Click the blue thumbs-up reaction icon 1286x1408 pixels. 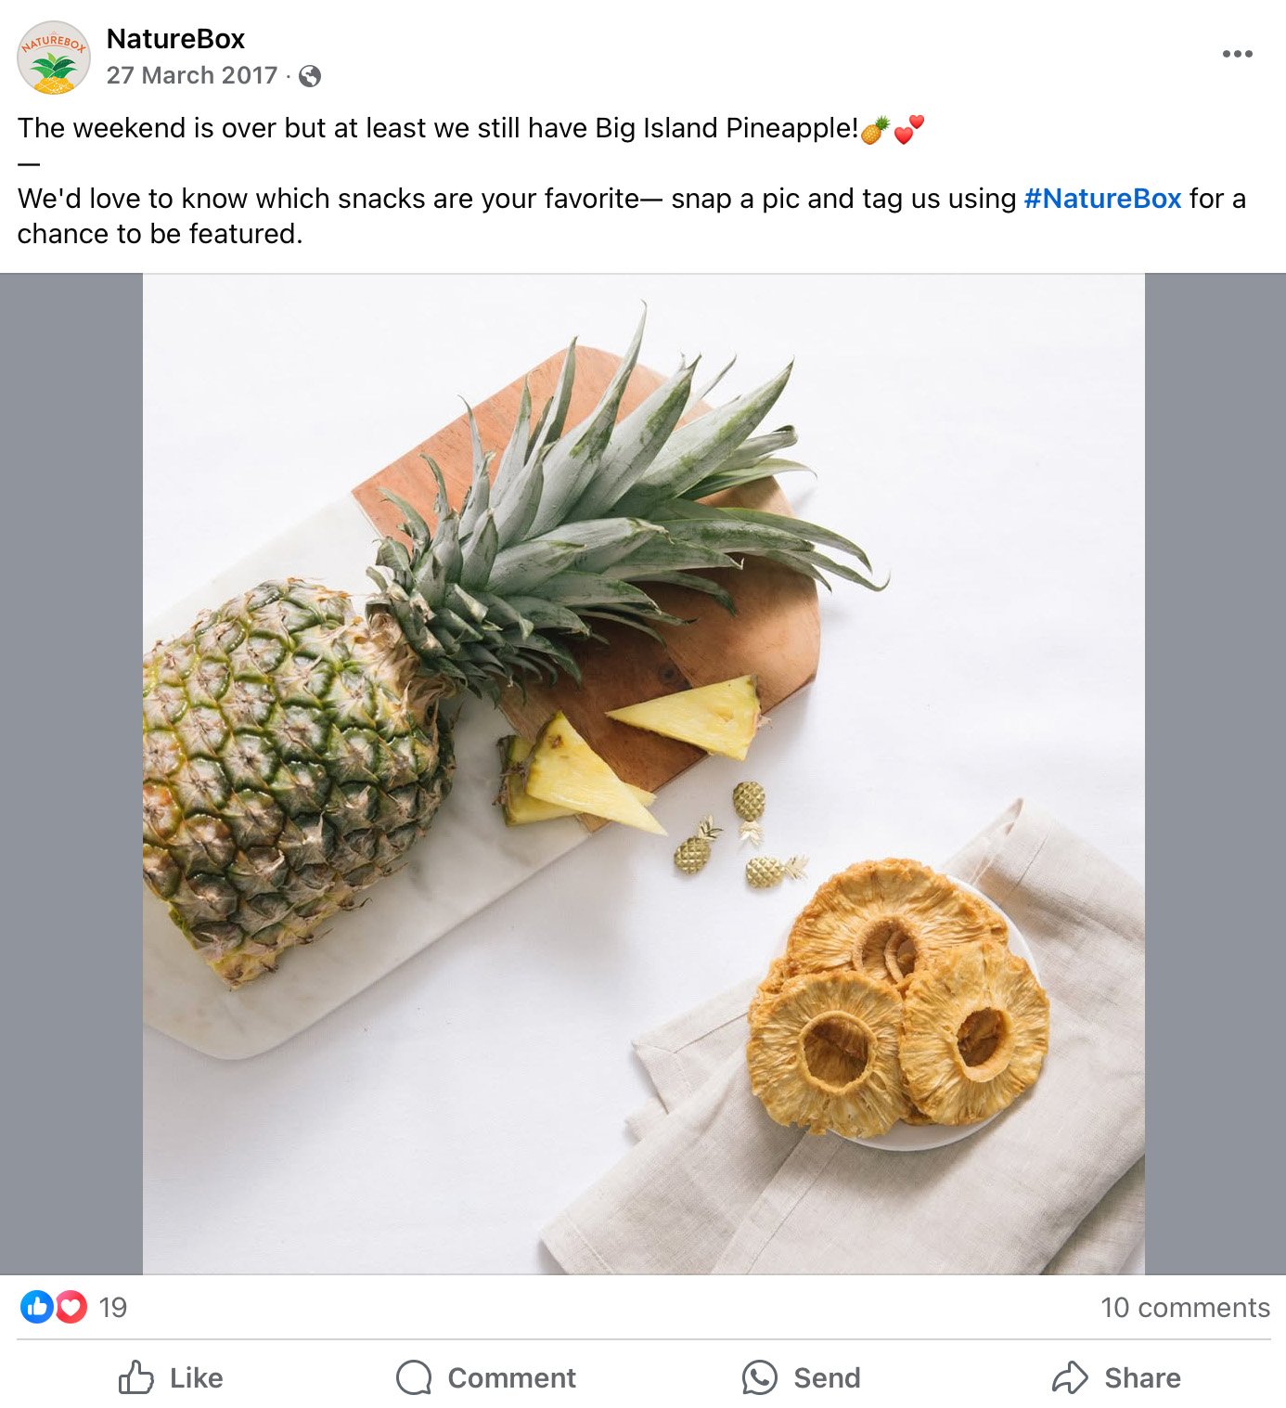[38, 1308]
